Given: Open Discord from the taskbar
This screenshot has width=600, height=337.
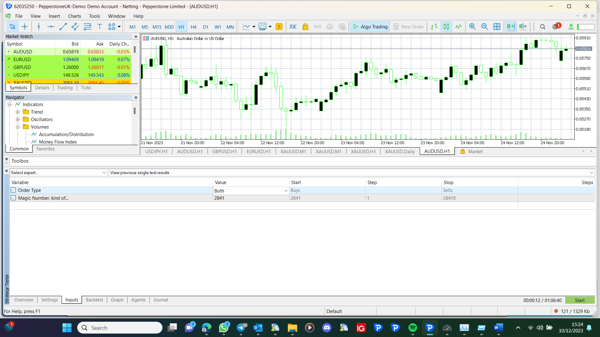Looking at the screenshot, I should coord(327,328).
